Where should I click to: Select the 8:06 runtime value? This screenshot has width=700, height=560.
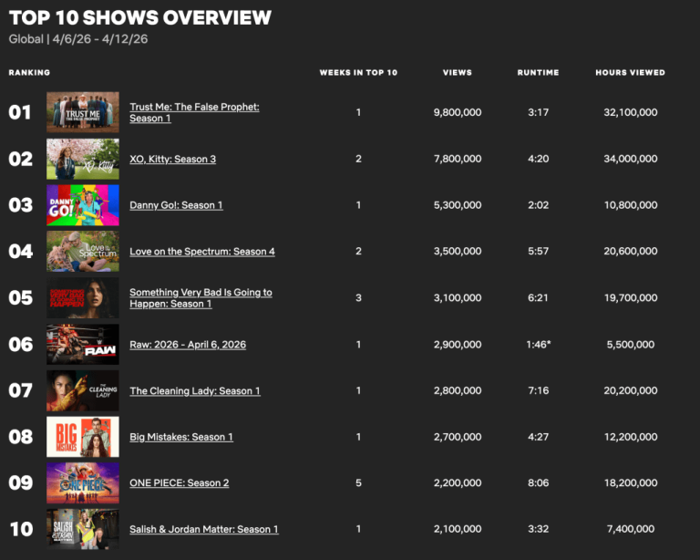click(x=539, y=482)
